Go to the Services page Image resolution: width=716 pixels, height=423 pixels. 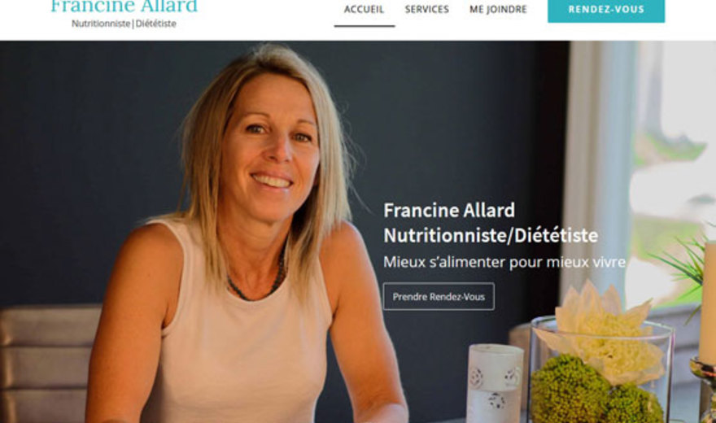[x=427, y=9]
